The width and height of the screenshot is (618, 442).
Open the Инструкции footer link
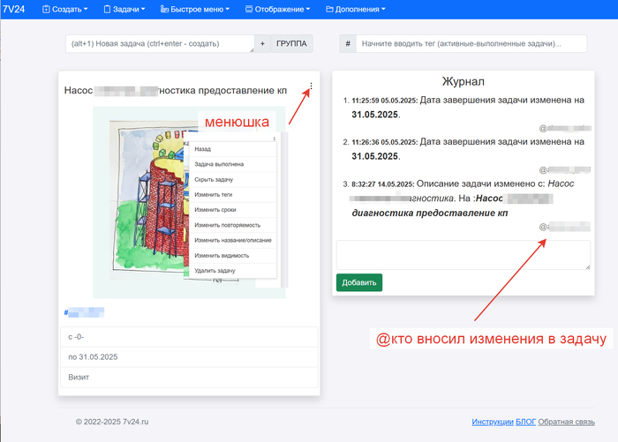pos(494,423)
